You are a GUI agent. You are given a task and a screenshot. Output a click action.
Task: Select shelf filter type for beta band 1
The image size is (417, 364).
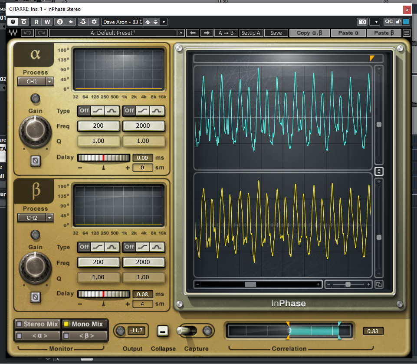point(98,247)
